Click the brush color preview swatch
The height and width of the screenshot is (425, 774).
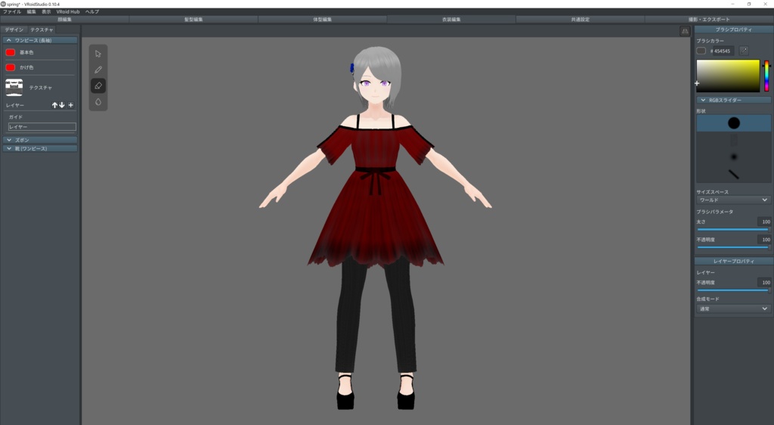pos(701,51)
